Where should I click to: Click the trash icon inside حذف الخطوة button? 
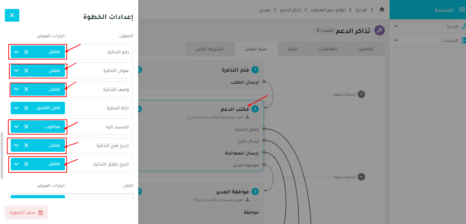[x=41, y=212]
